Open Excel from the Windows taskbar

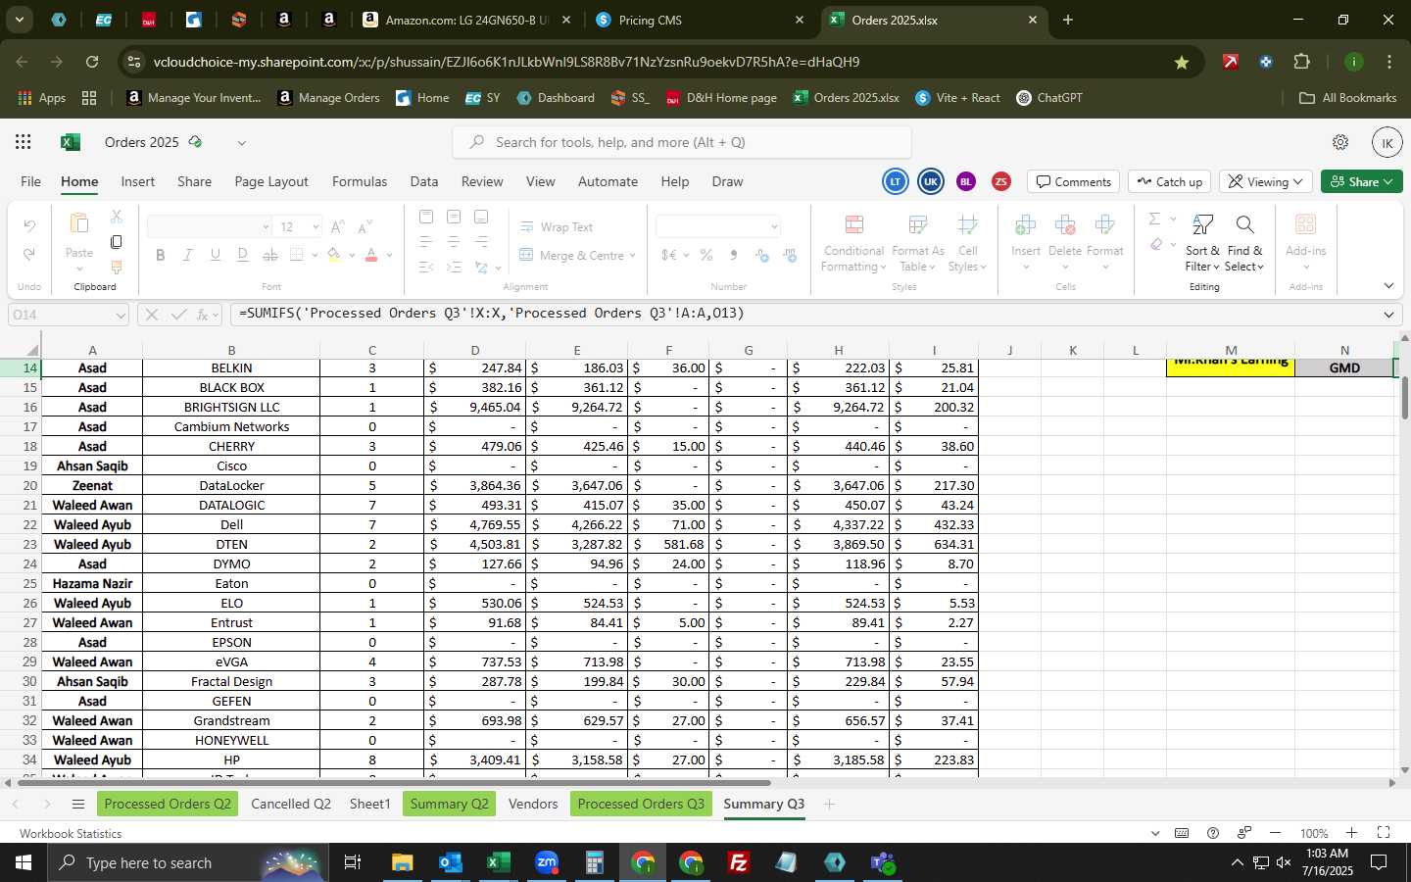tap(498, 862)
